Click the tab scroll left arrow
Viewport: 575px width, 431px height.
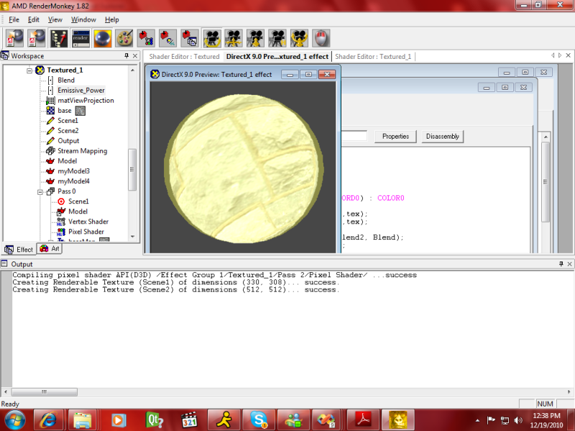coord(553,55)
